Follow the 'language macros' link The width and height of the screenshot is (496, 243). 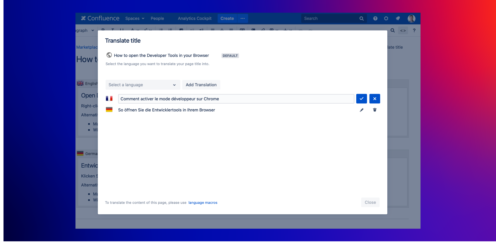(203, 203)
